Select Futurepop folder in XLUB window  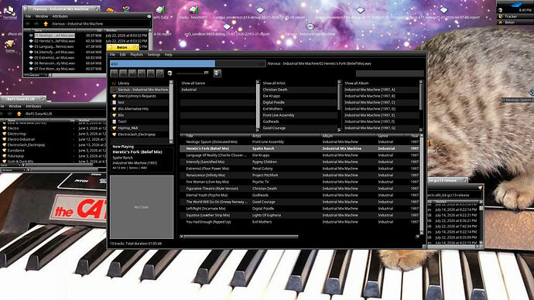(x=15, y=156)
